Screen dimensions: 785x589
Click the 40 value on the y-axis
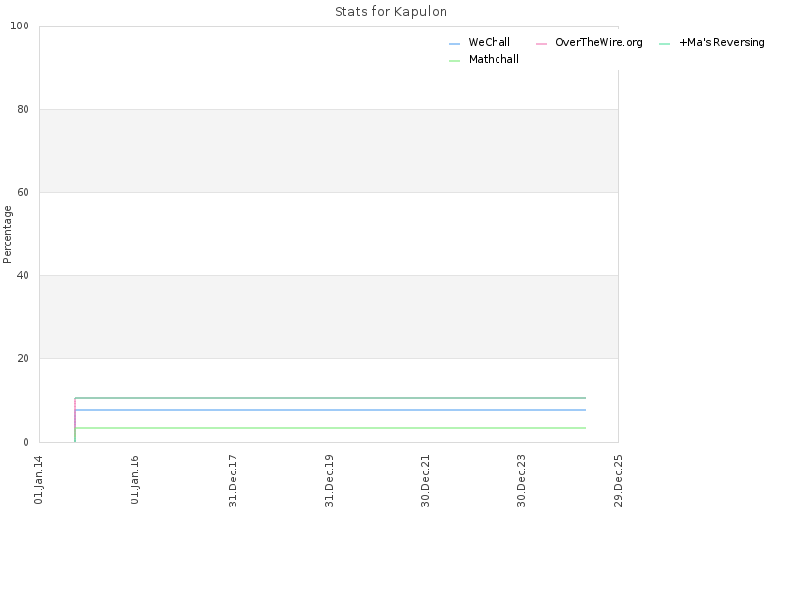(x=23, y=275)
